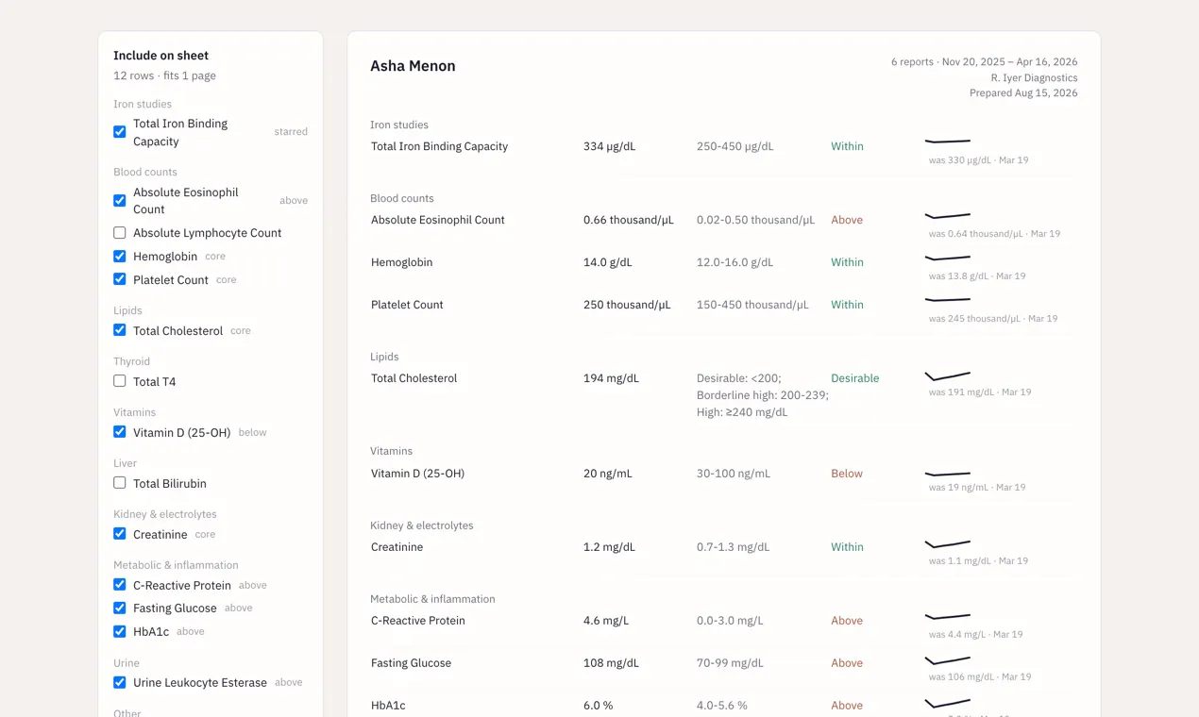The height and width of the screenshot is (717, 1199).
Task: Select the "Below" status for Vitamin D
Action: (847, 475)
